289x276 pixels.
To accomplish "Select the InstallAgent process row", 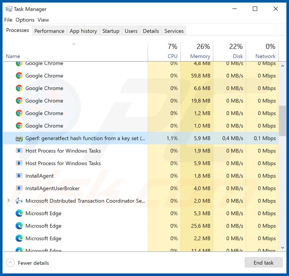I will coord(140,176).
